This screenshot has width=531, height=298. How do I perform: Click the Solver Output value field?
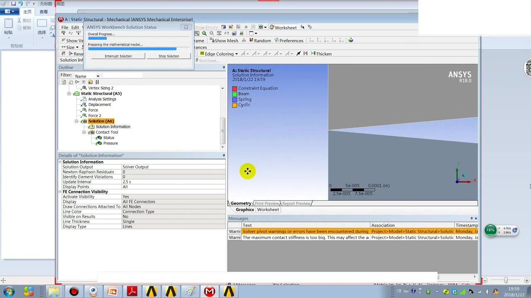point(173,167)
